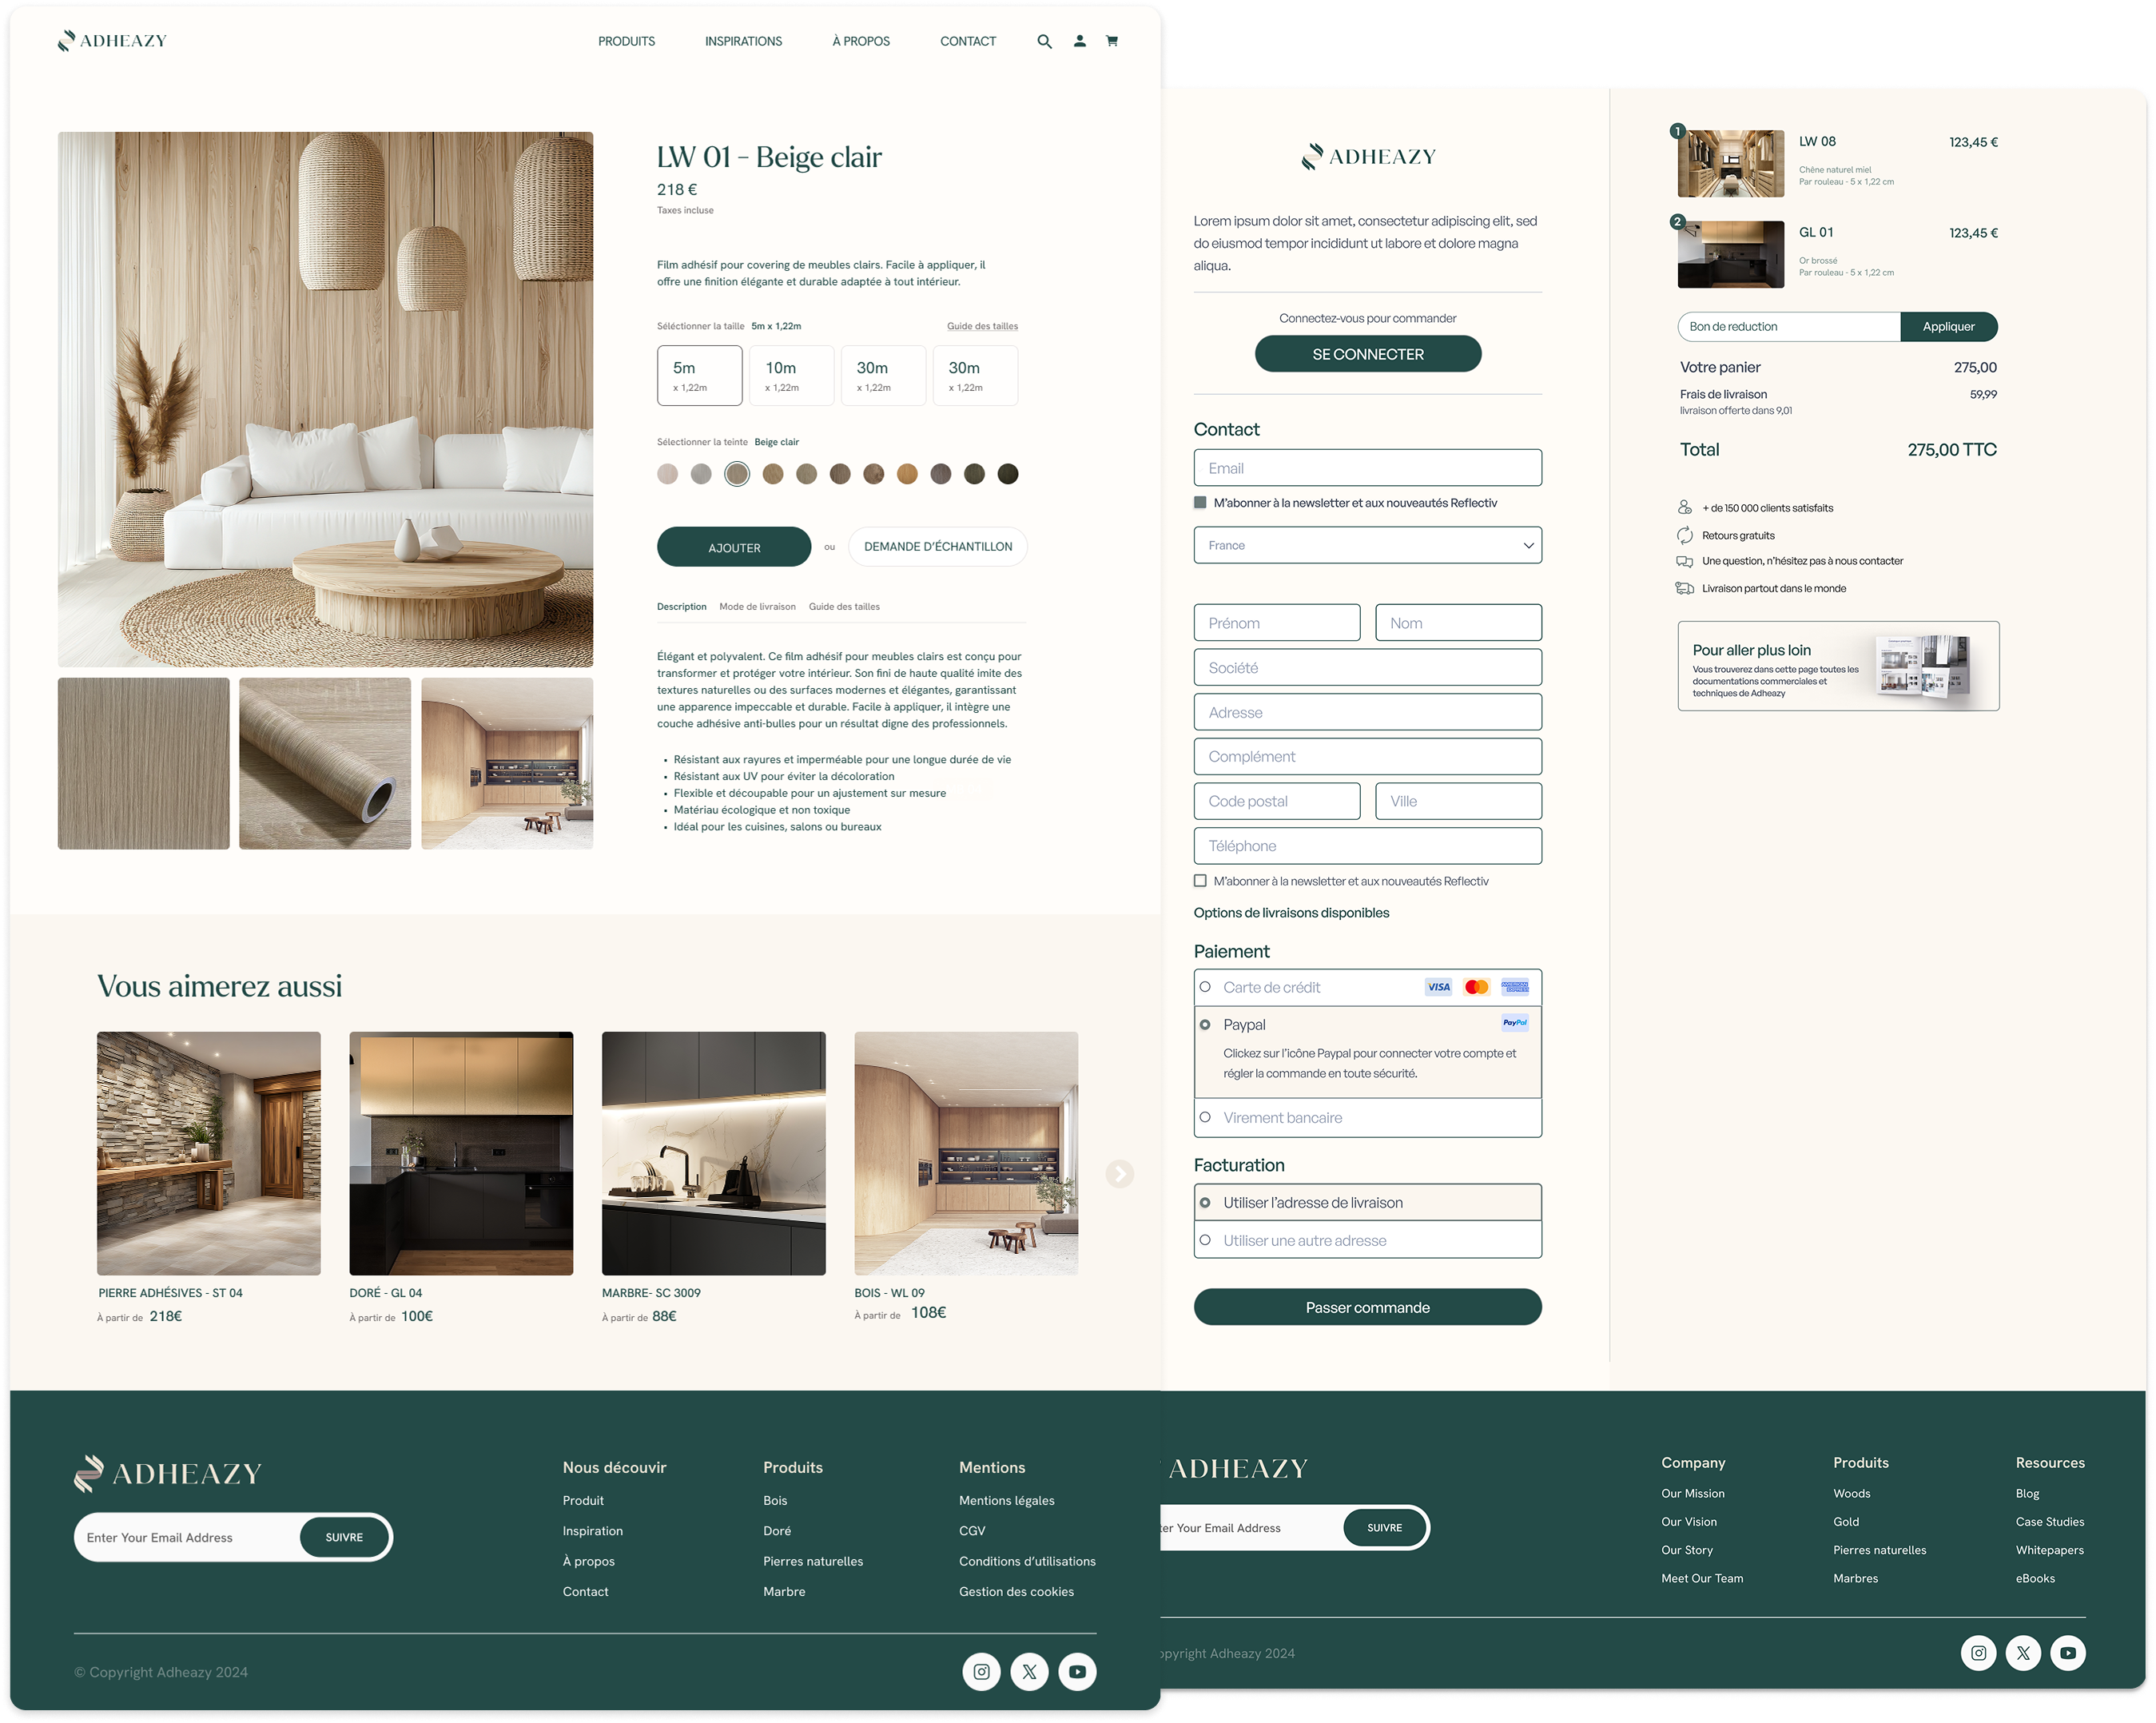The width and height of the screenshot is (2156, 1723).
Task: Select Carte de crédit payment option
Action: tap(1205, 987)
